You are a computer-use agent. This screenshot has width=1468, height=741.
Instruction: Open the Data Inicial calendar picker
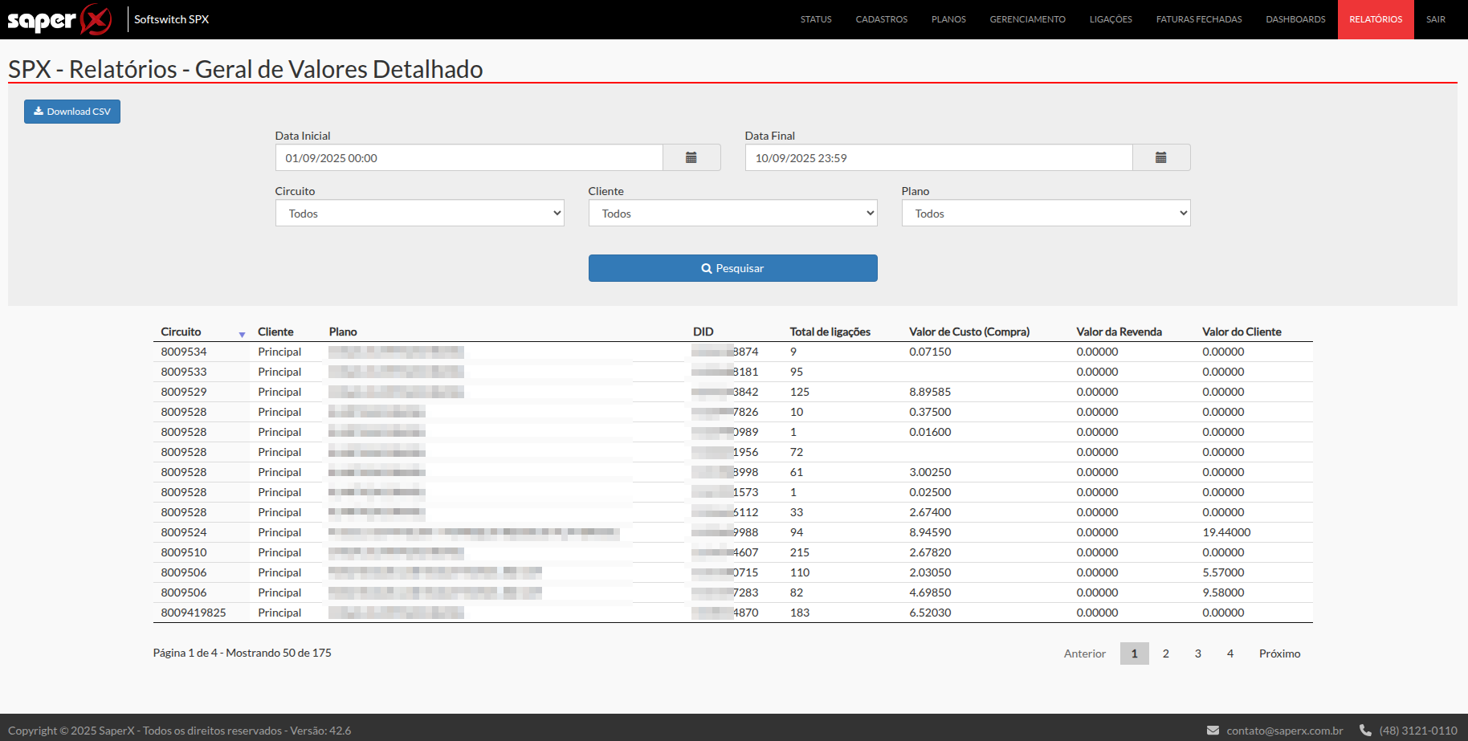[x=691, y=157]
